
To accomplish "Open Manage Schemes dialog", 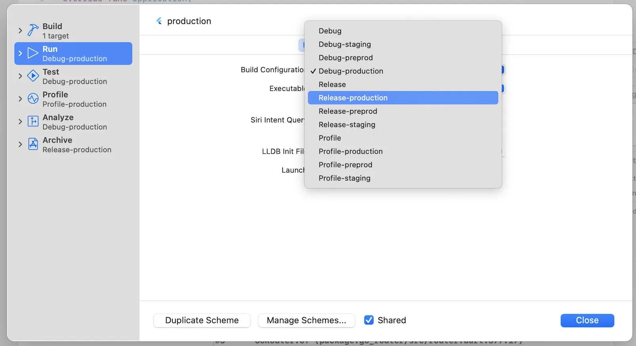I will (x=306, y=320).
